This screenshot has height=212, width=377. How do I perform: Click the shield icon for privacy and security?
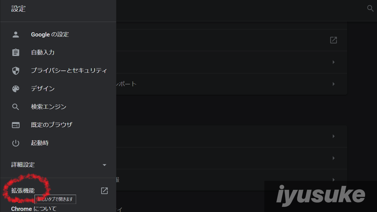[x=16, y=71]
